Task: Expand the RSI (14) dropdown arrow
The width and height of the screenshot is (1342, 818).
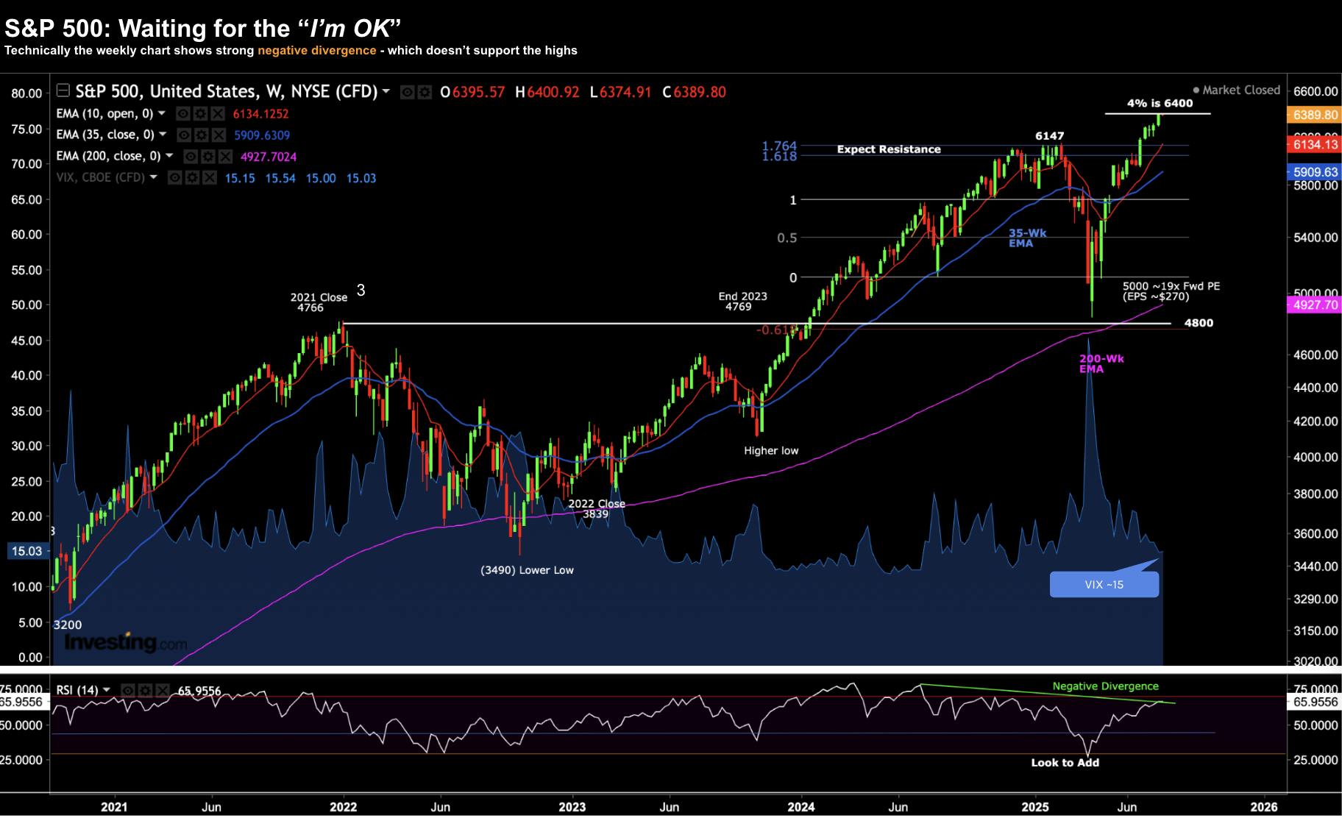Action: point(107,690)
